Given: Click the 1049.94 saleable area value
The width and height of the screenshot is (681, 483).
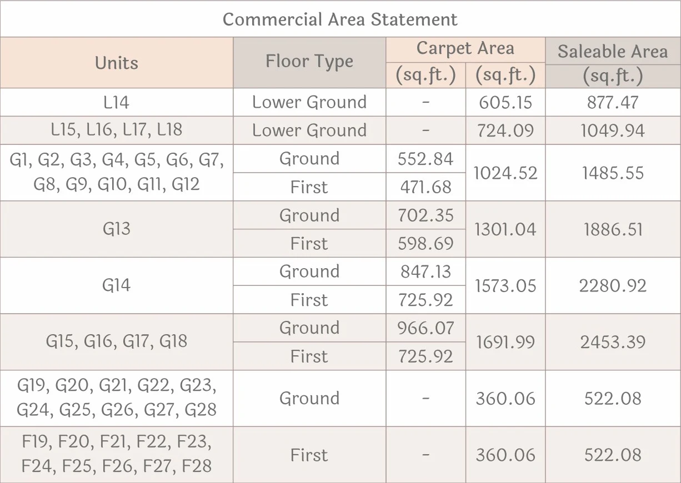Looking at the screenshot, I should 613,130.
